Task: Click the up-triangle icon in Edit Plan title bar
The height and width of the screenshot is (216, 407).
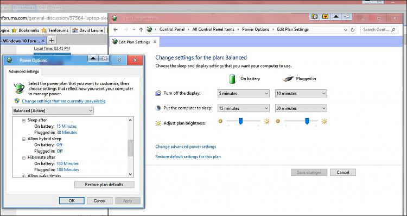Action: tap(336, 17)
